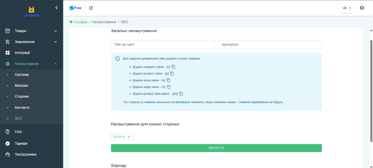Screen dimensions: 373x168
Task: Copy the page name {n} symbol
Action: (169, 87)
